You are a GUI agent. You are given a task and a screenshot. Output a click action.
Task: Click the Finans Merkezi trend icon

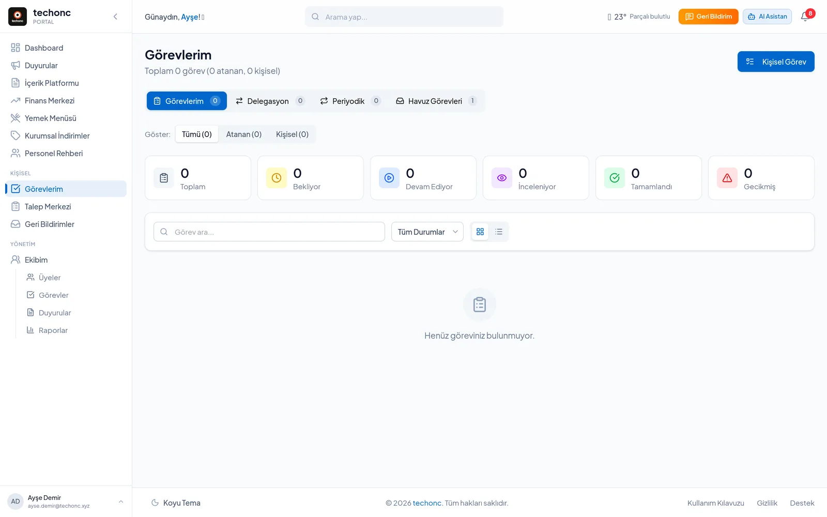16,101
